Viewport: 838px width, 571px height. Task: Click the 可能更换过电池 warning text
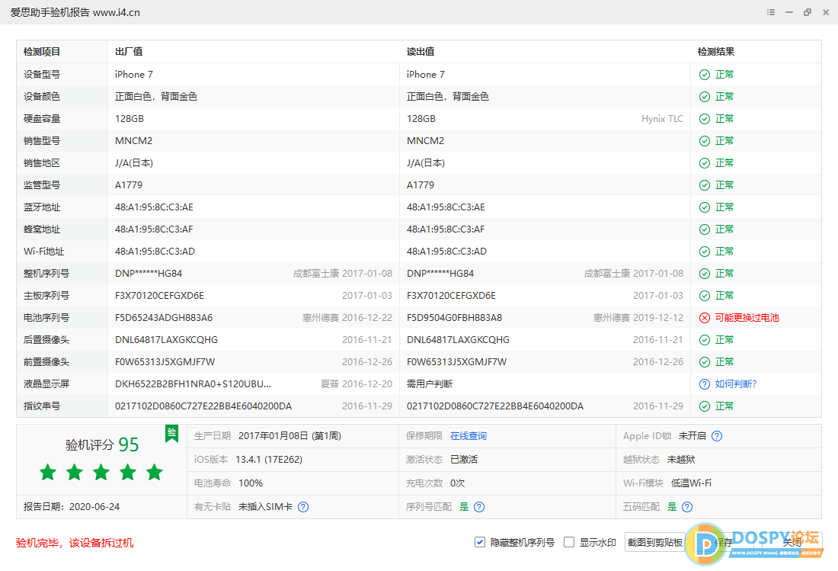point(747,318)
